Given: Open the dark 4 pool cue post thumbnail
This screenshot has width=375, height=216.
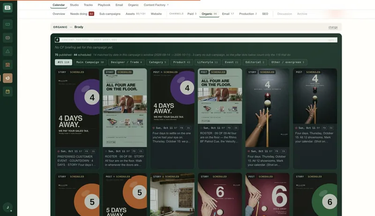Looking at the screenshot, I should pos(315,96).
